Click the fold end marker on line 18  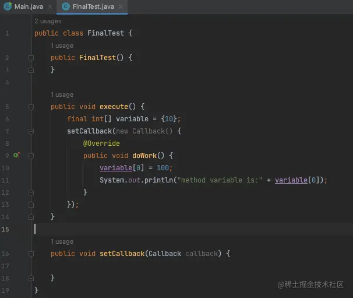click(31, 278)
